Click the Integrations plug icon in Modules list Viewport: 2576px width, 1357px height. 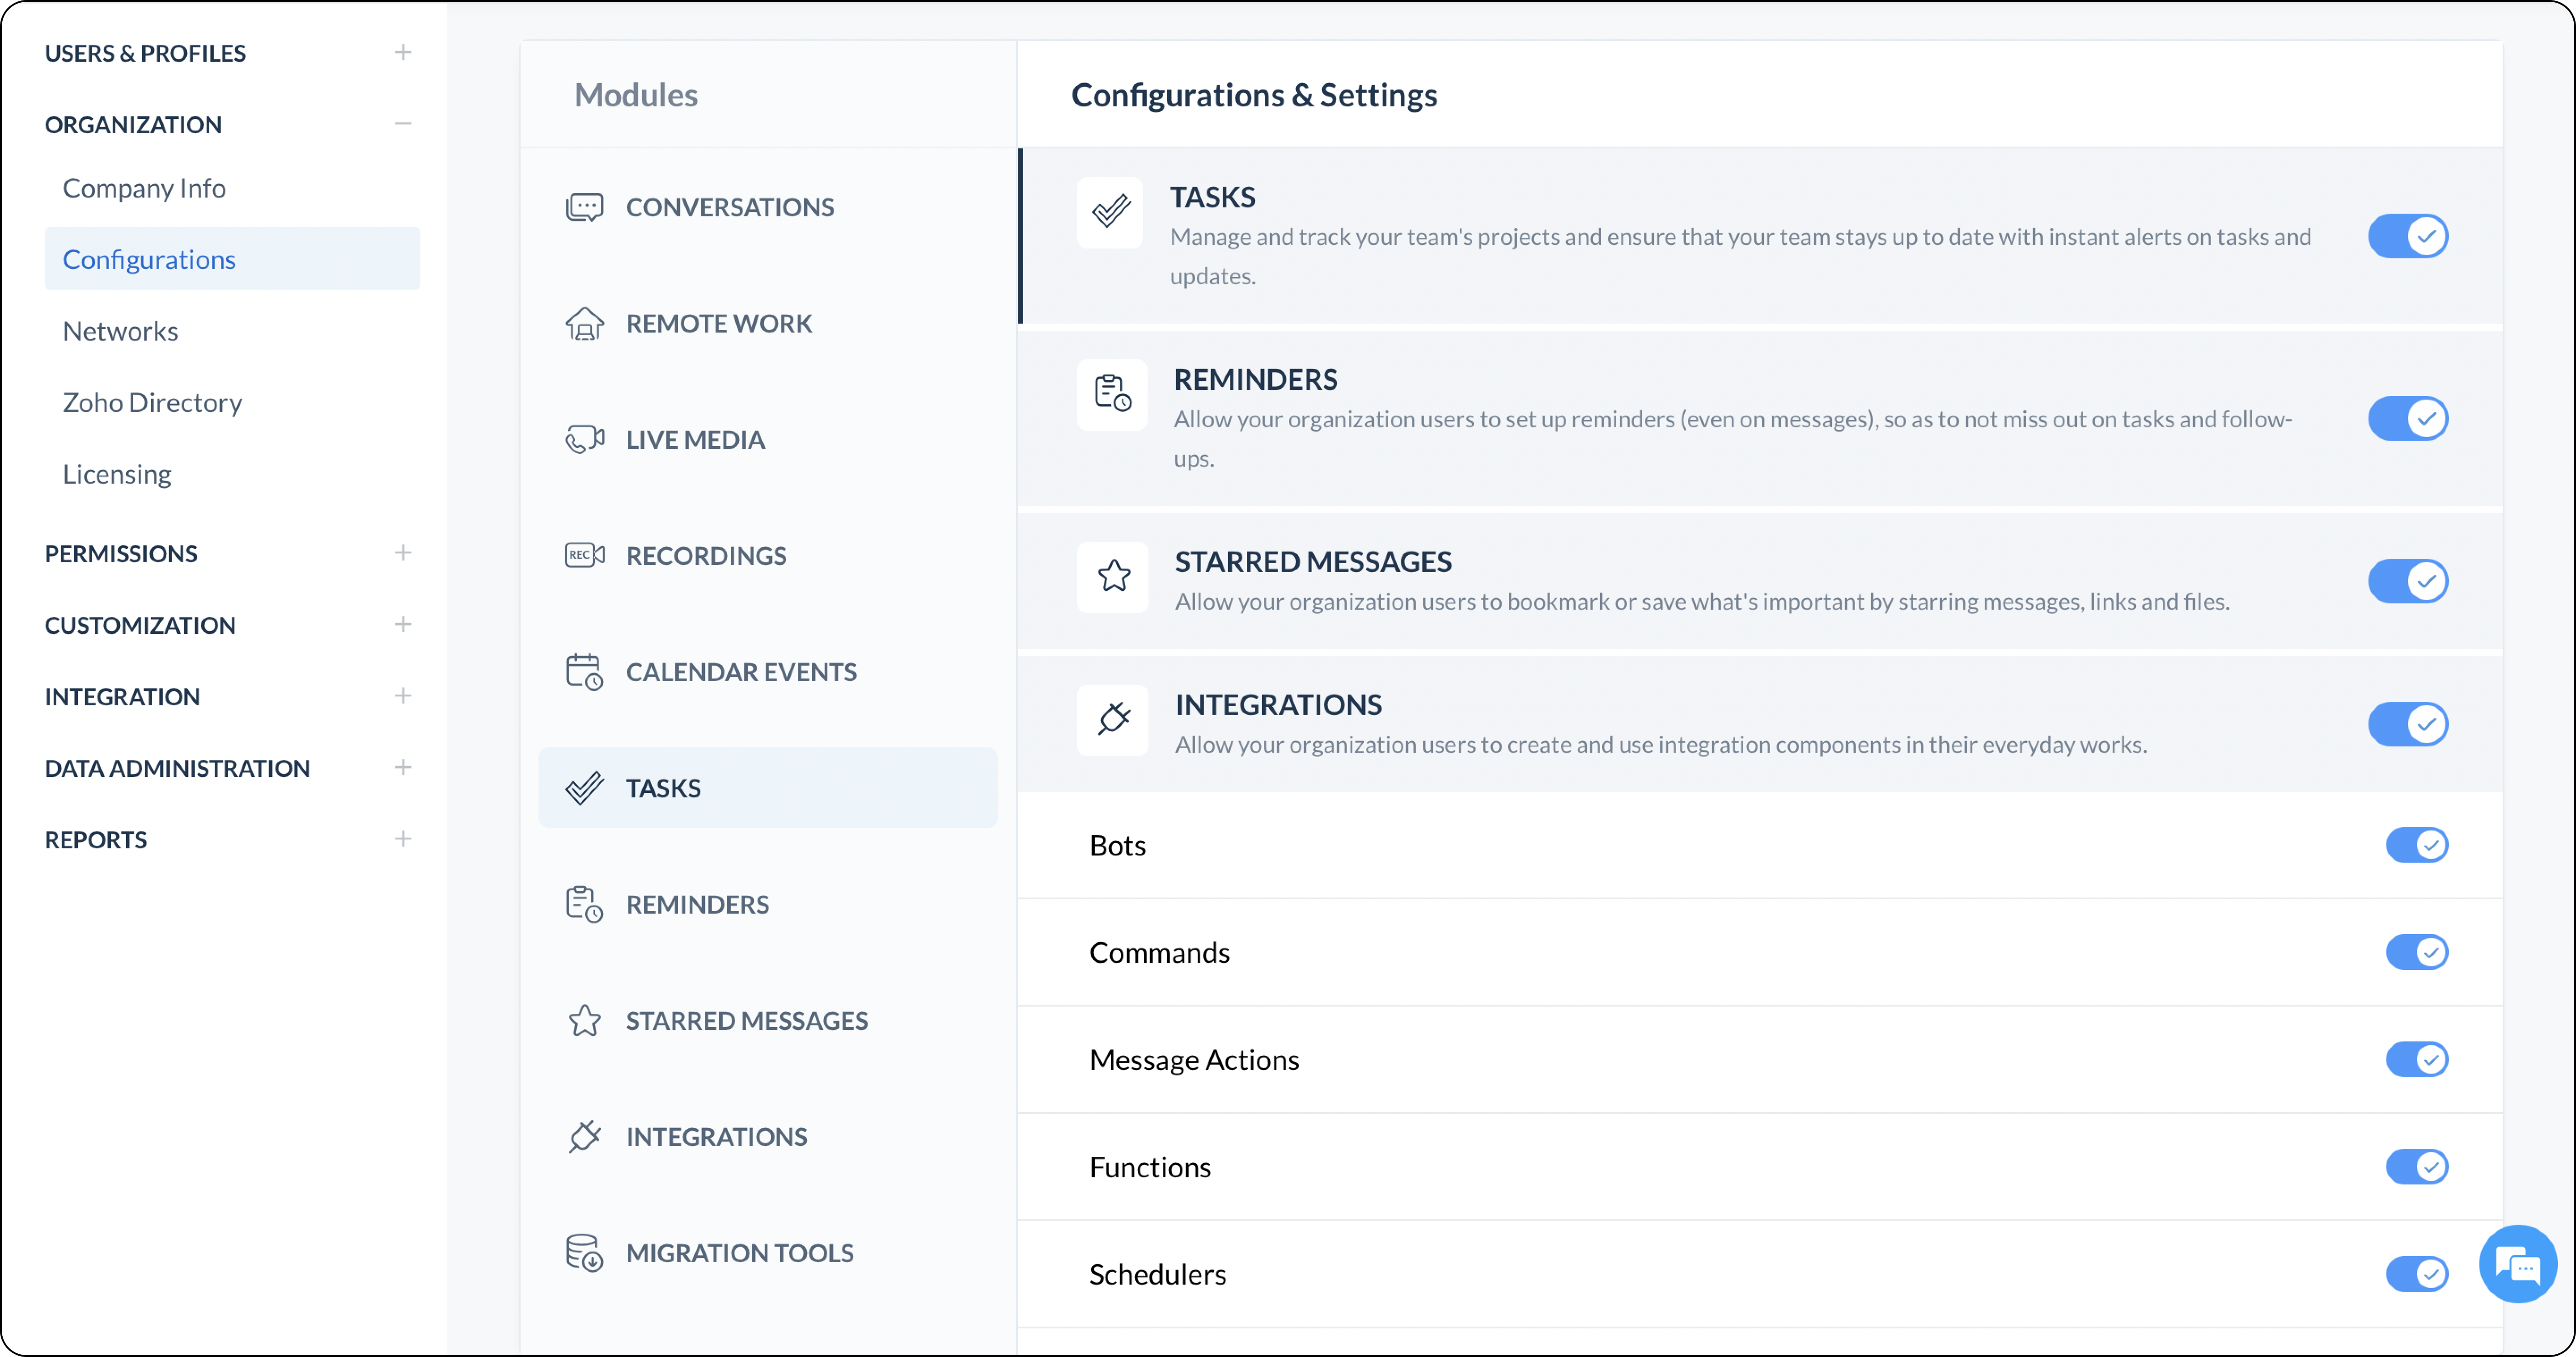(x=584, y=1136)
